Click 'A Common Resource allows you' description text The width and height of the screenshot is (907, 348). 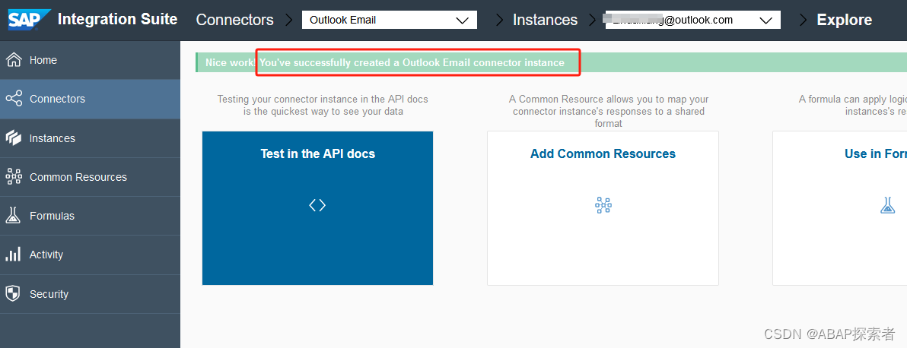pyautogui.click(x=609, y=112)
